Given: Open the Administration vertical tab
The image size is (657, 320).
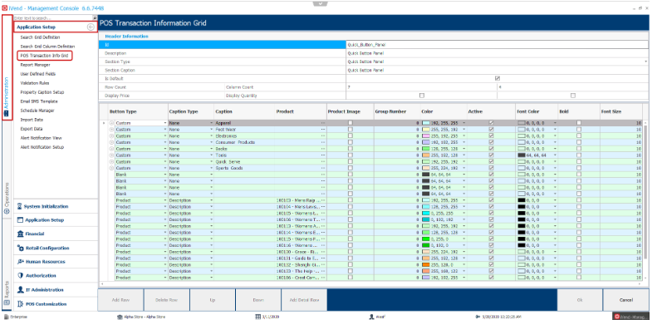Looking at the screenshot, I should (7, 67).
